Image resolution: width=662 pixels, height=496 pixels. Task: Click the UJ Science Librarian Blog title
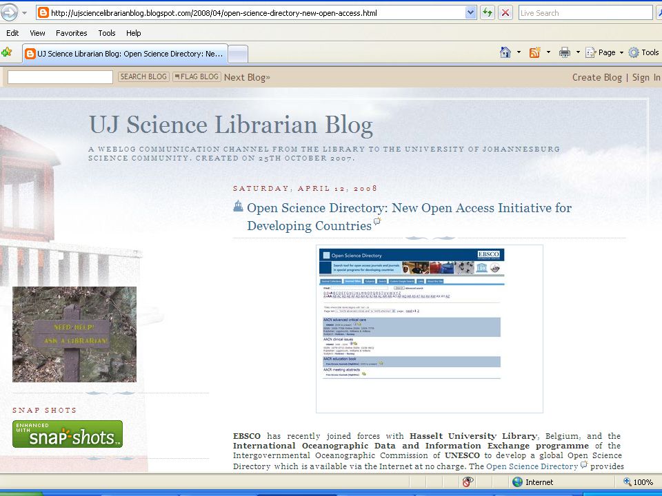[230, 125]
